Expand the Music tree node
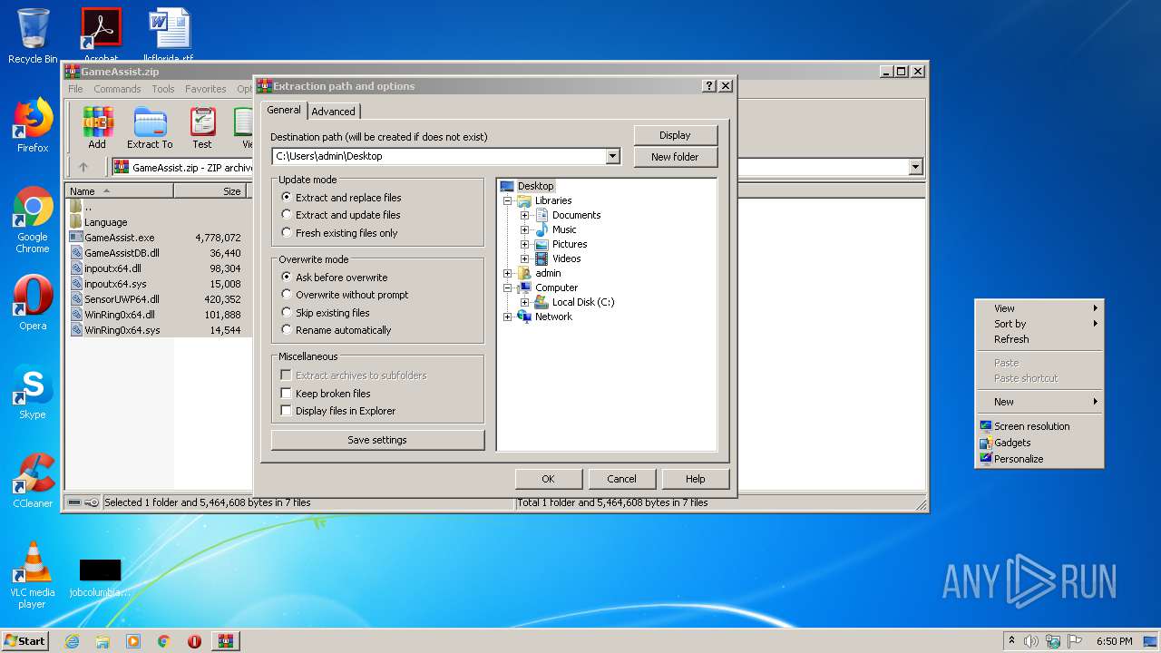Screen dimensions: 1161x653 click(x=524, y=229)
